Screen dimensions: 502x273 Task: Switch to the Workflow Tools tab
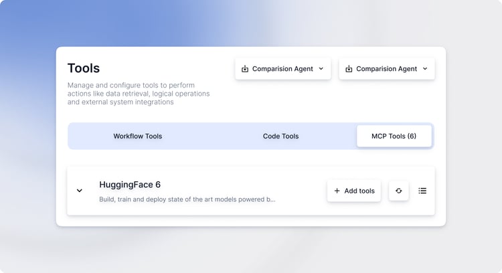(x=138, y=136)
